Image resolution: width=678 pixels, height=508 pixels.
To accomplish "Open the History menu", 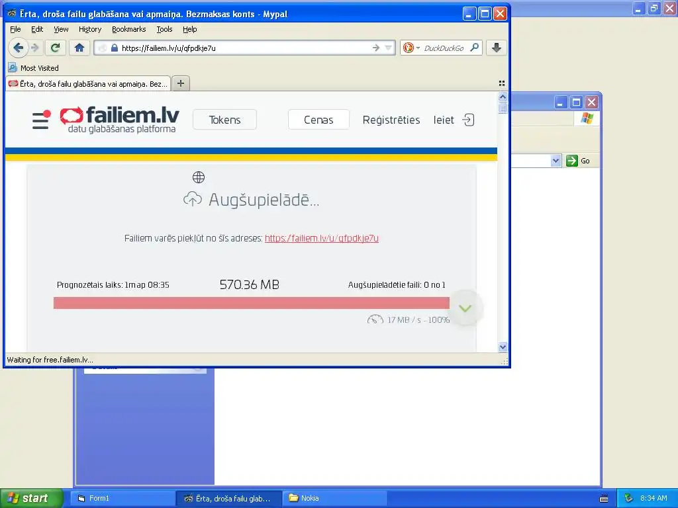I will [90, 29].
